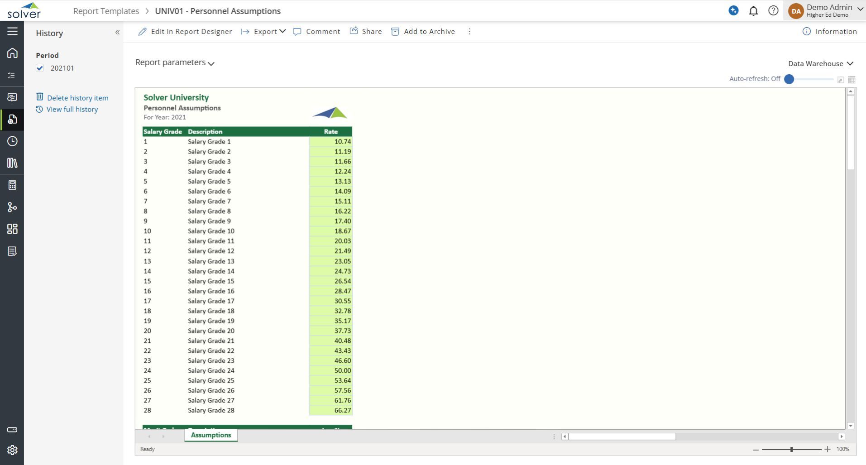Click the help question mark icon
This screenshot has height=465, width=866.
point(773,11)
